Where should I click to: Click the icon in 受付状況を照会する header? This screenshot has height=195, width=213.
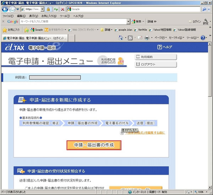tap(21, 171)
